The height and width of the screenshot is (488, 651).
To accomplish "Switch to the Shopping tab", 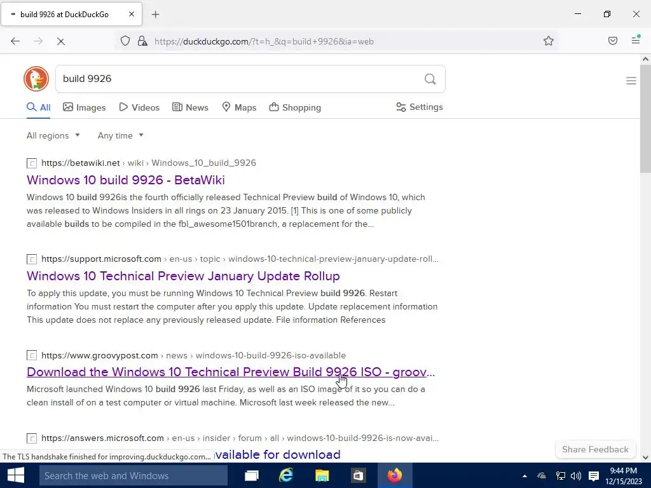I will coord(295,107).
